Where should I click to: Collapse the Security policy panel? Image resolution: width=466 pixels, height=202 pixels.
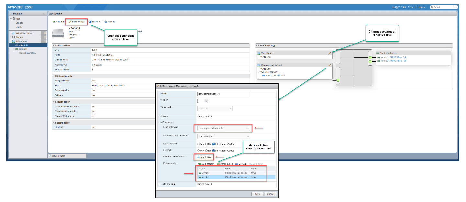pos(53,102)
